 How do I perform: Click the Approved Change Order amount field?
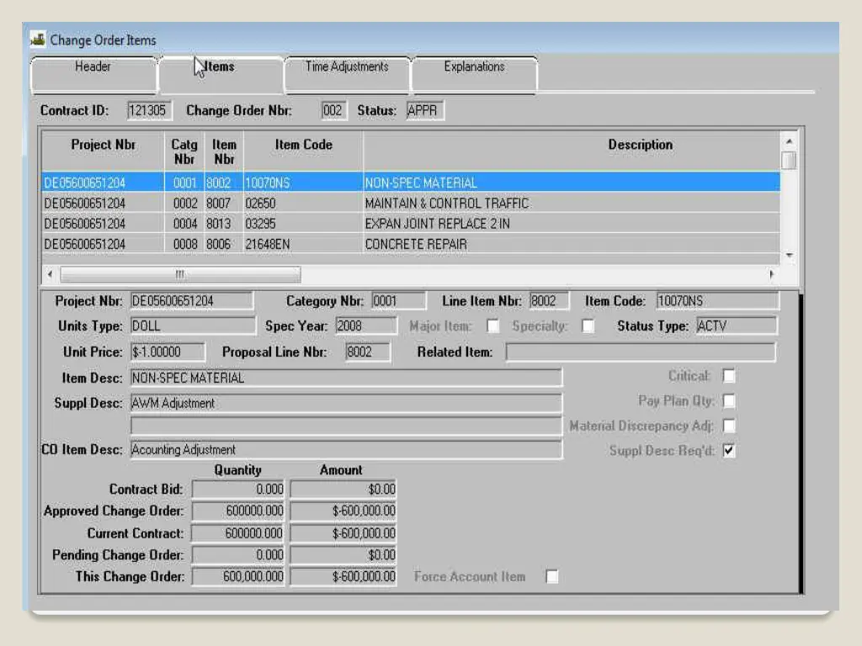(343, 511)
